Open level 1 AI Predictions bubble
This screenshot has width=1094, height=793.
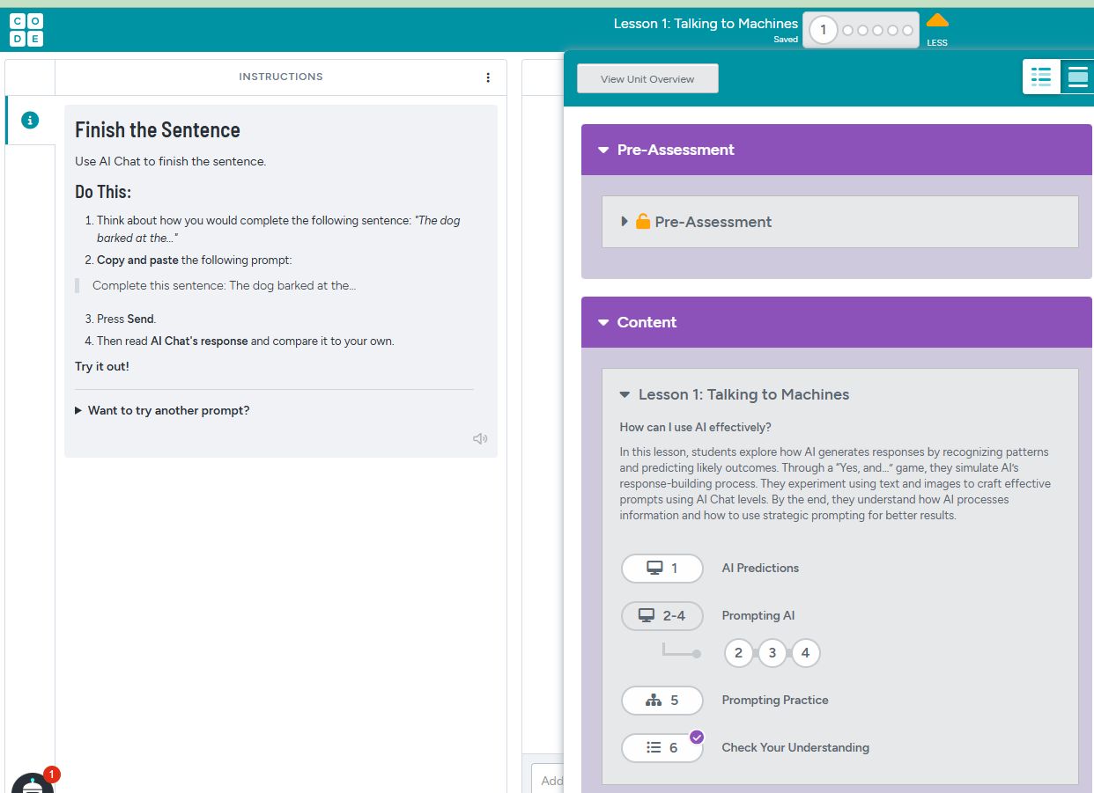[x=662, y=569]
